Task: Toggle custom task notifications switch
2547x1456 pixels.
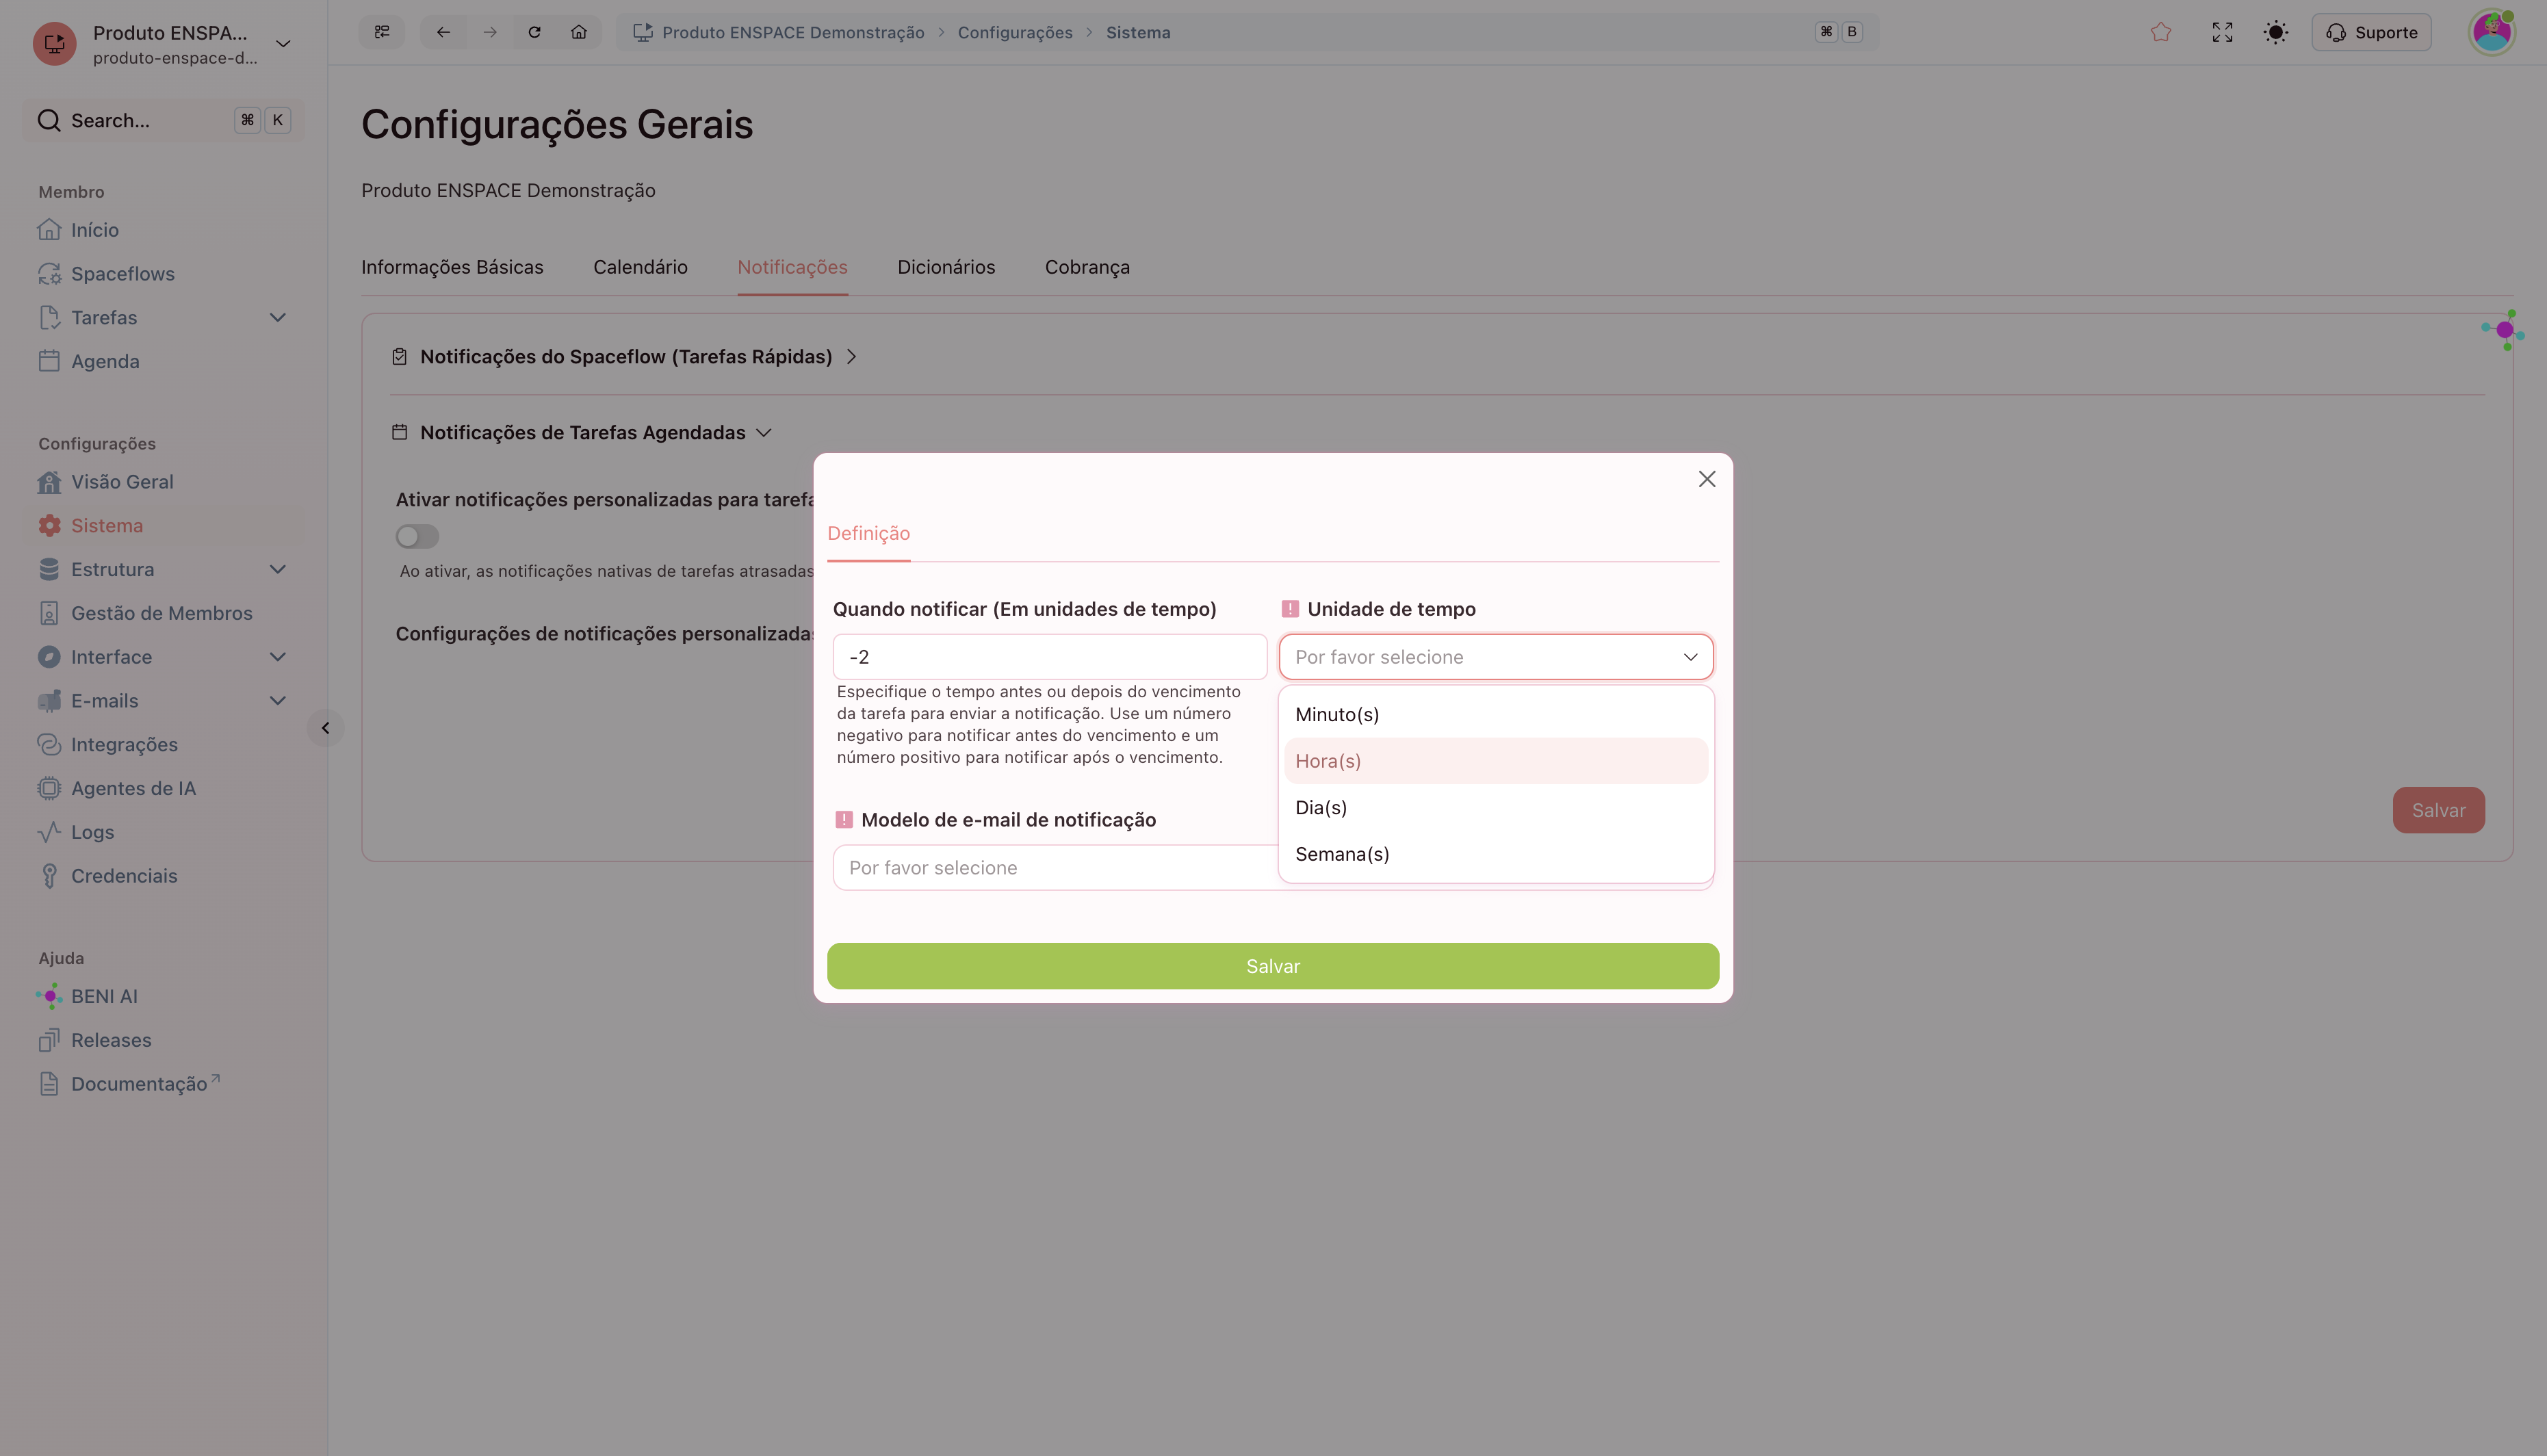Action: point(417,536)
